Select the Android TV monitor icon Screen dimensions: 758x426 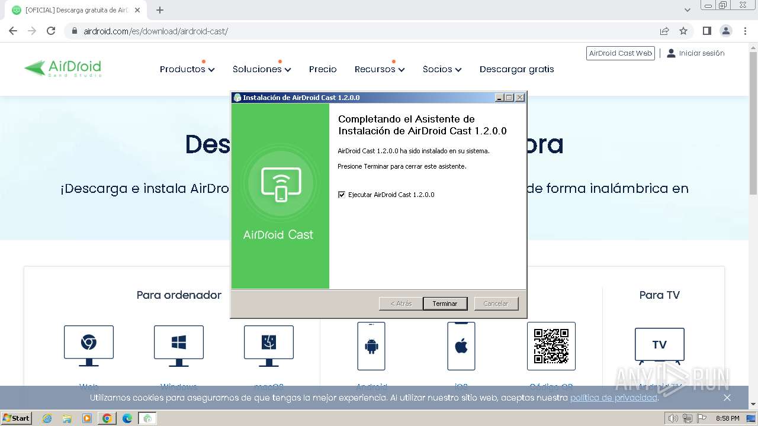[x=660, y=346]
